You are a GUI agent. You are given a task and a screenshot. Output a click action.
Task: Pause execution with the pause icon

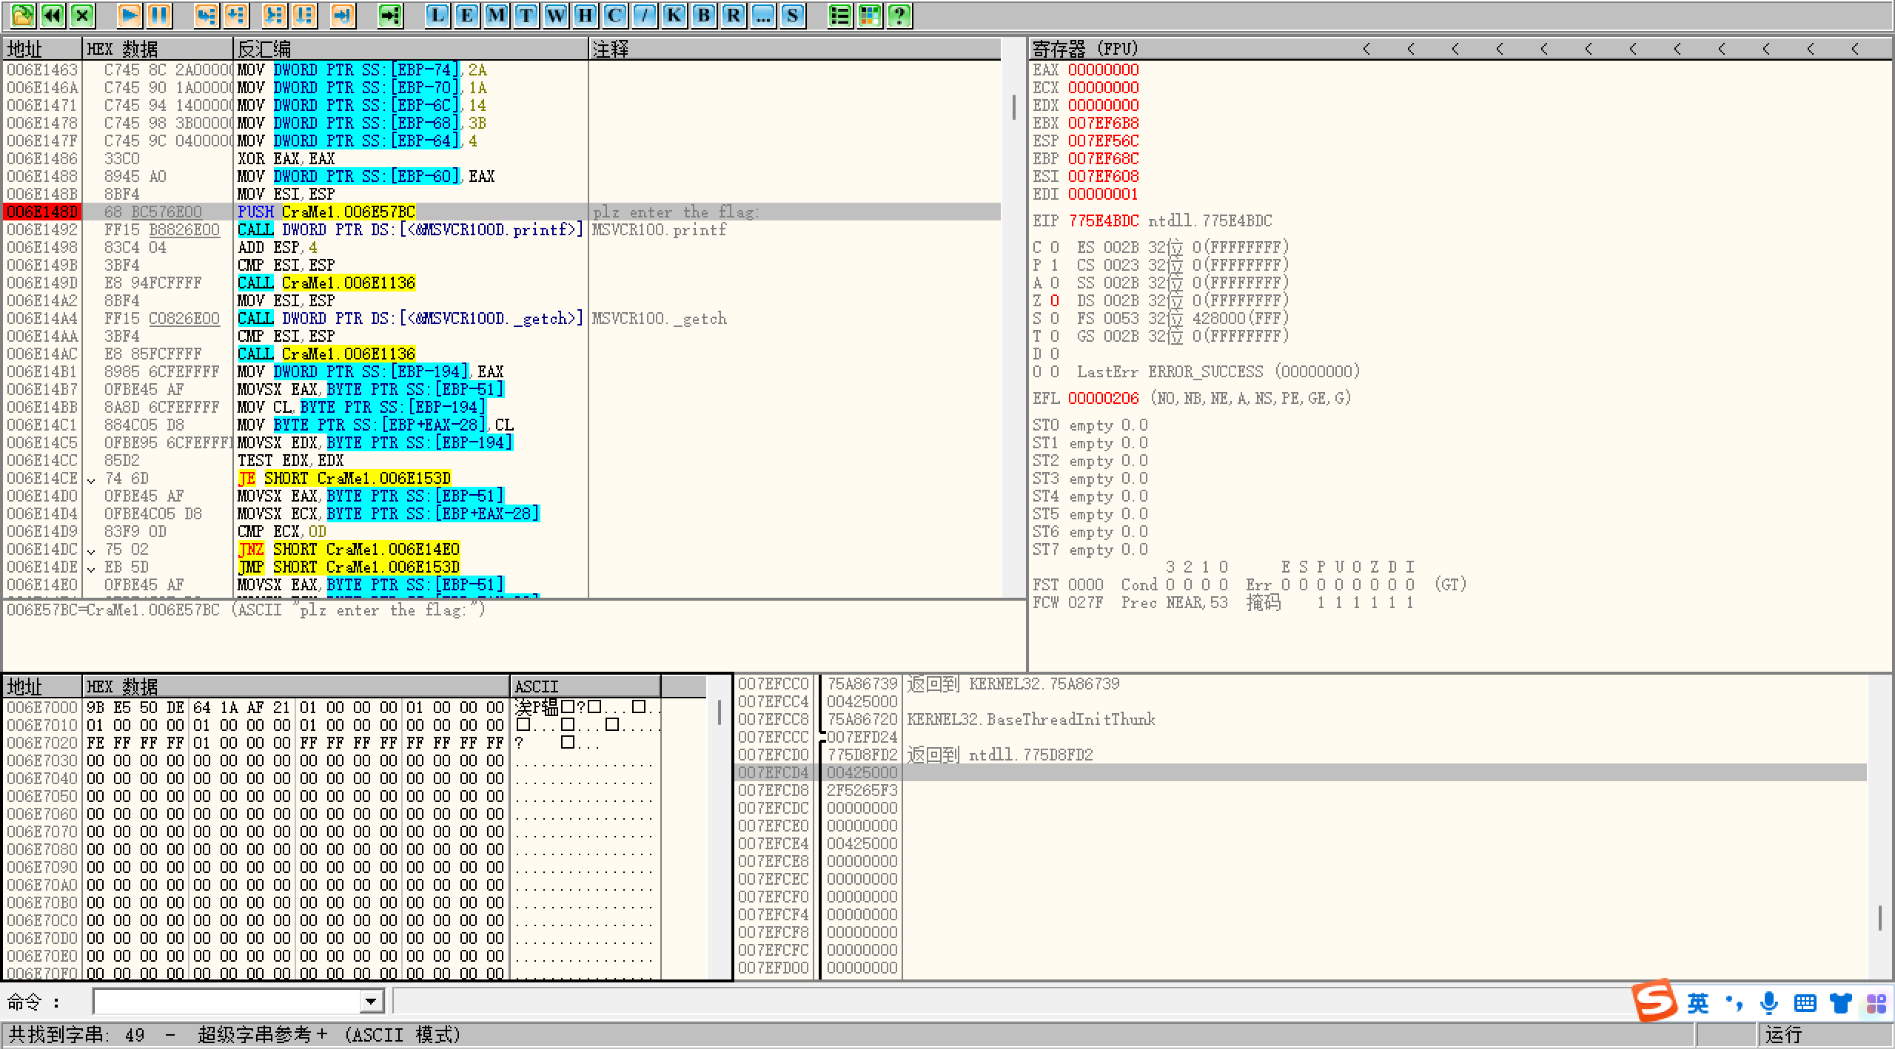tap(159, 15)
